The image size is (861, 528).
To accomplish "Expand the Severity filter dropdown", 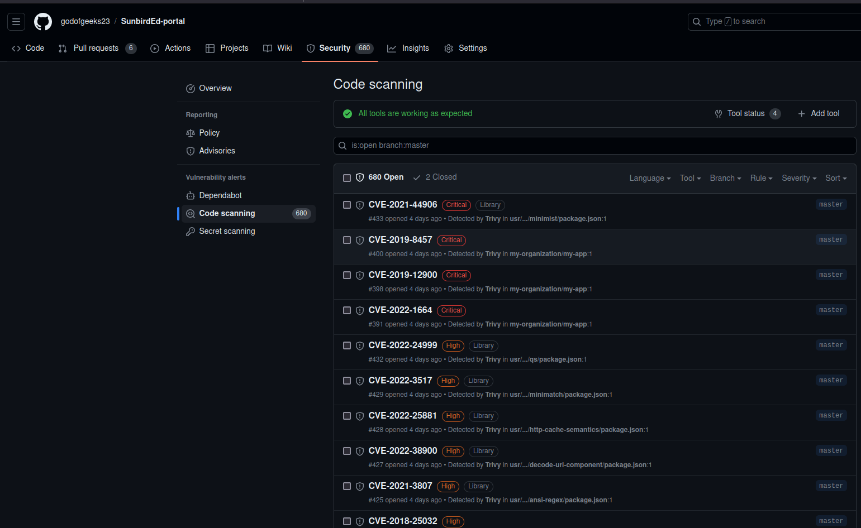I will [x=798, y=178].
